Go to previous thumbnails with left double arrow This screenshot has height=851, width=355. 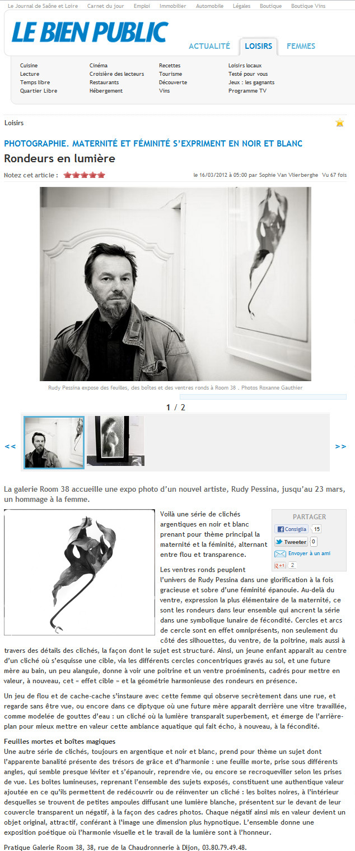(x=10, y=446)
